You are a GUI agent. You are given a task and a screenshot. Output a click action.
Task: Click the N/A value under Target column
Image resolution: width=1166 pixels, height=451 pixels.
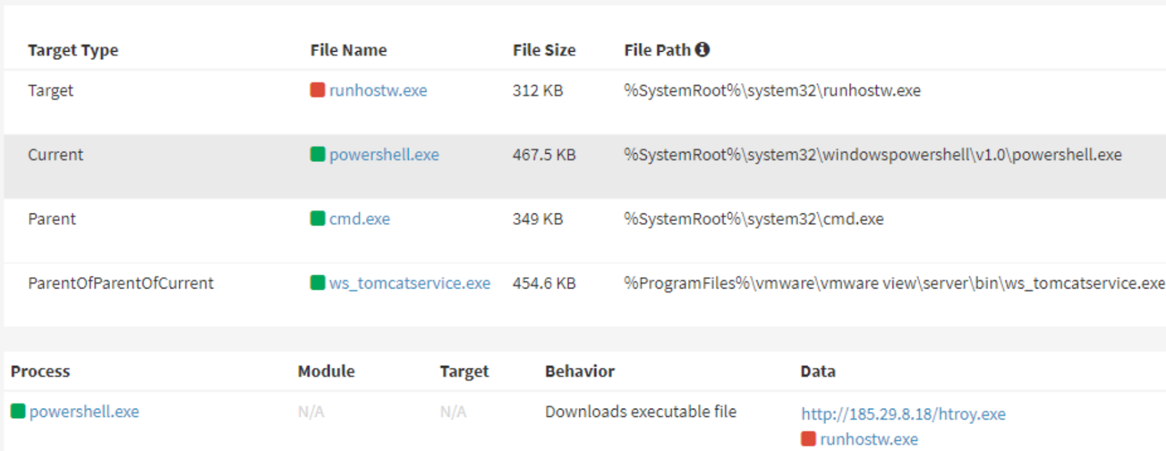tap(453, 412)
